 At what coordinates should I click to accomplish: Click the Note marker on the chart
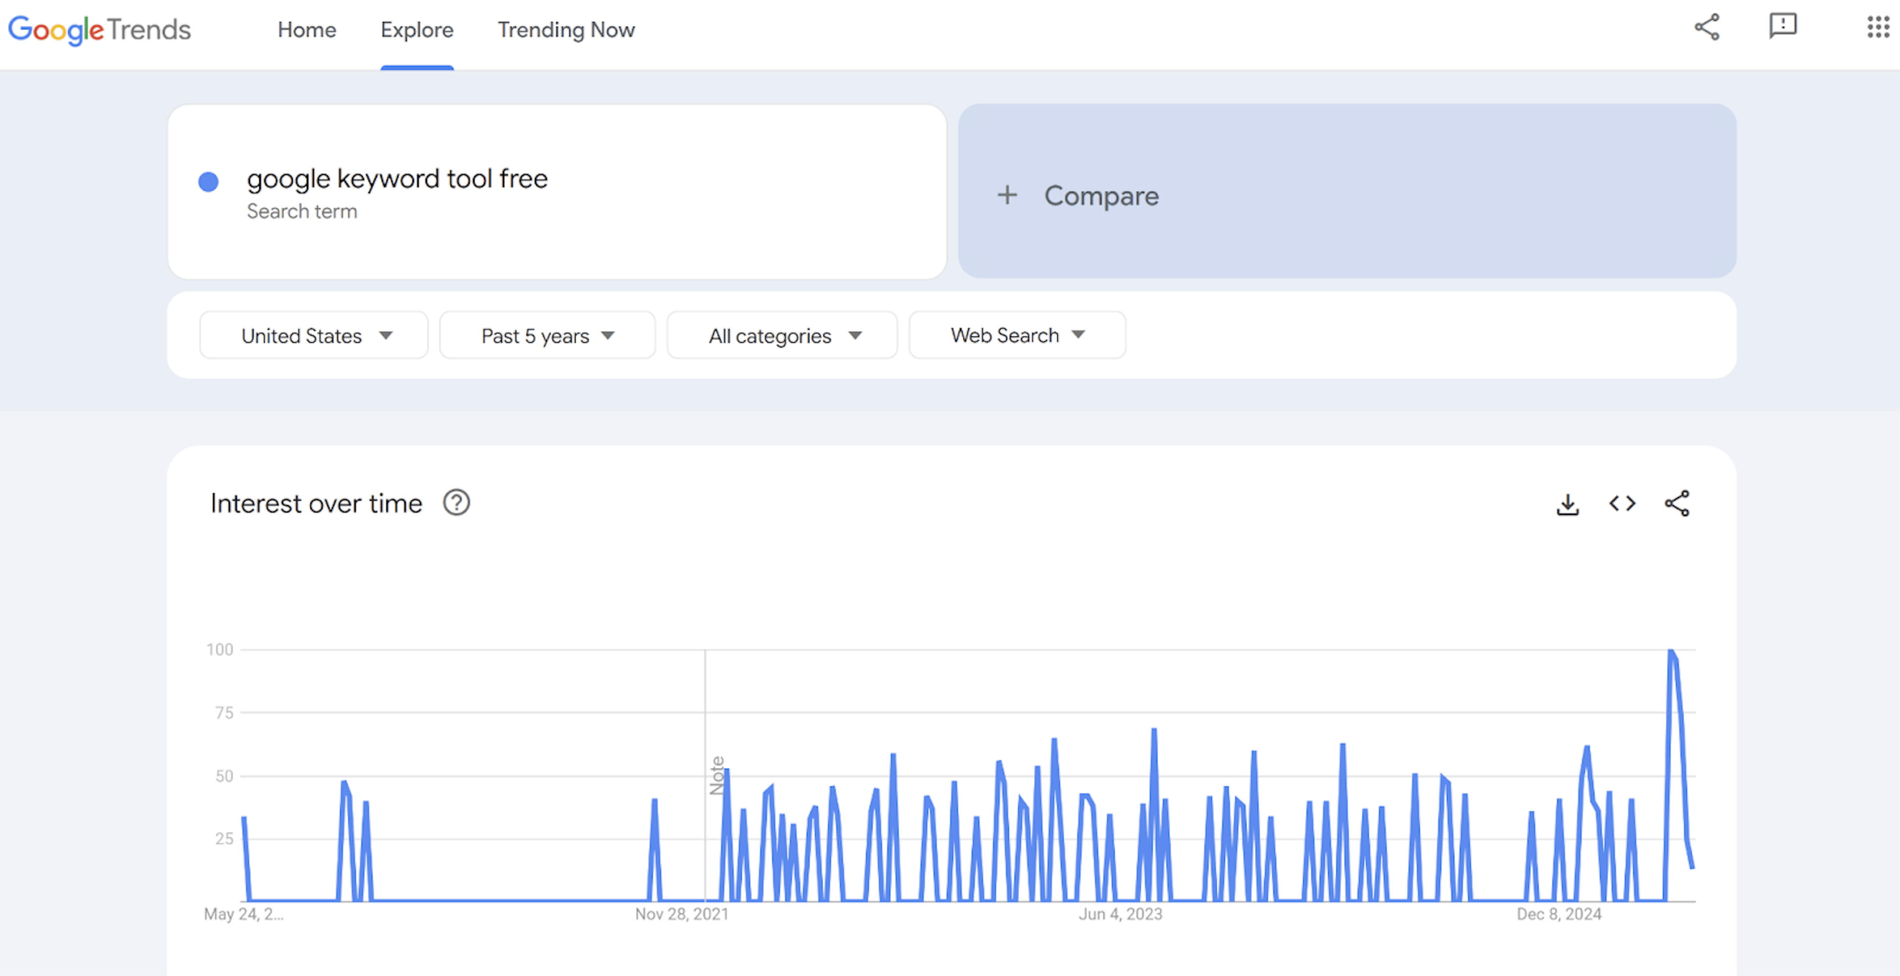[716, 776]
